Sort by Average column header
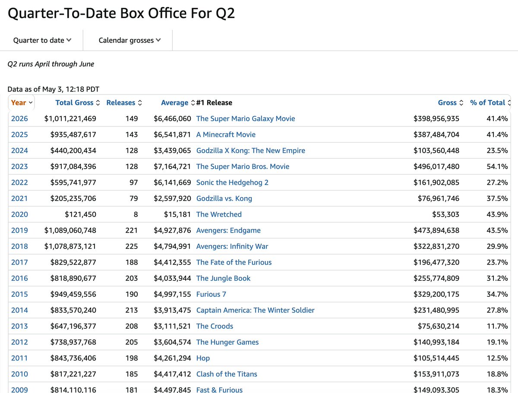518x393 pixels. (x=178, y=103)
